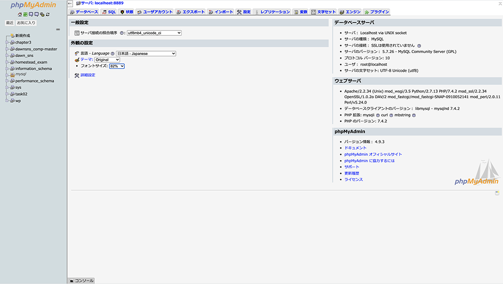The width and height of the screenshot is (503, 284).
Task: Open the レプリケーション tab
Action: (x=272, y=12)
